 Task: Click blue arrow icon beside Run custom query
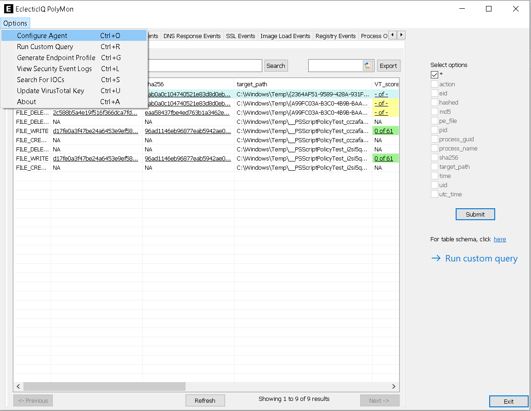point(436,258)
